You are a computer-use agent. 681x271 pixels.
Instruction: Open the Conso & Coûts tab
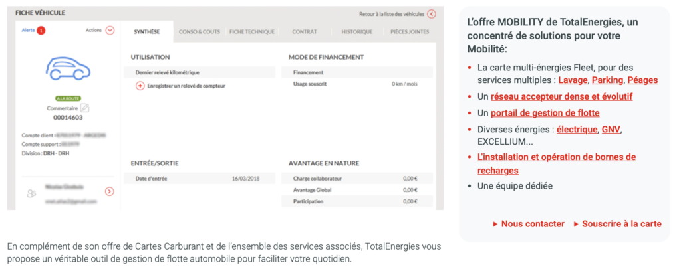[x=200, y=31]
